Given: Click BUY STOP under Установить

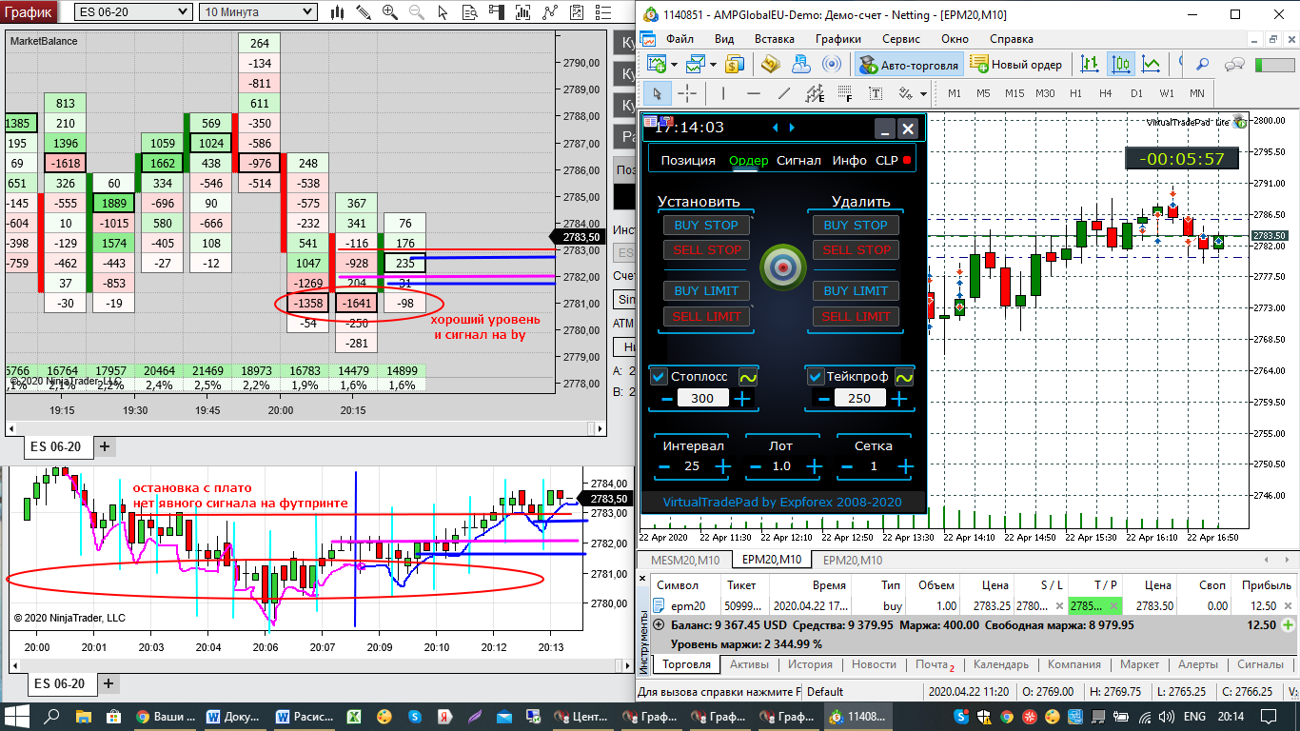Looking at the screenshot, I should pyautogui.click(x=706, y=226).
